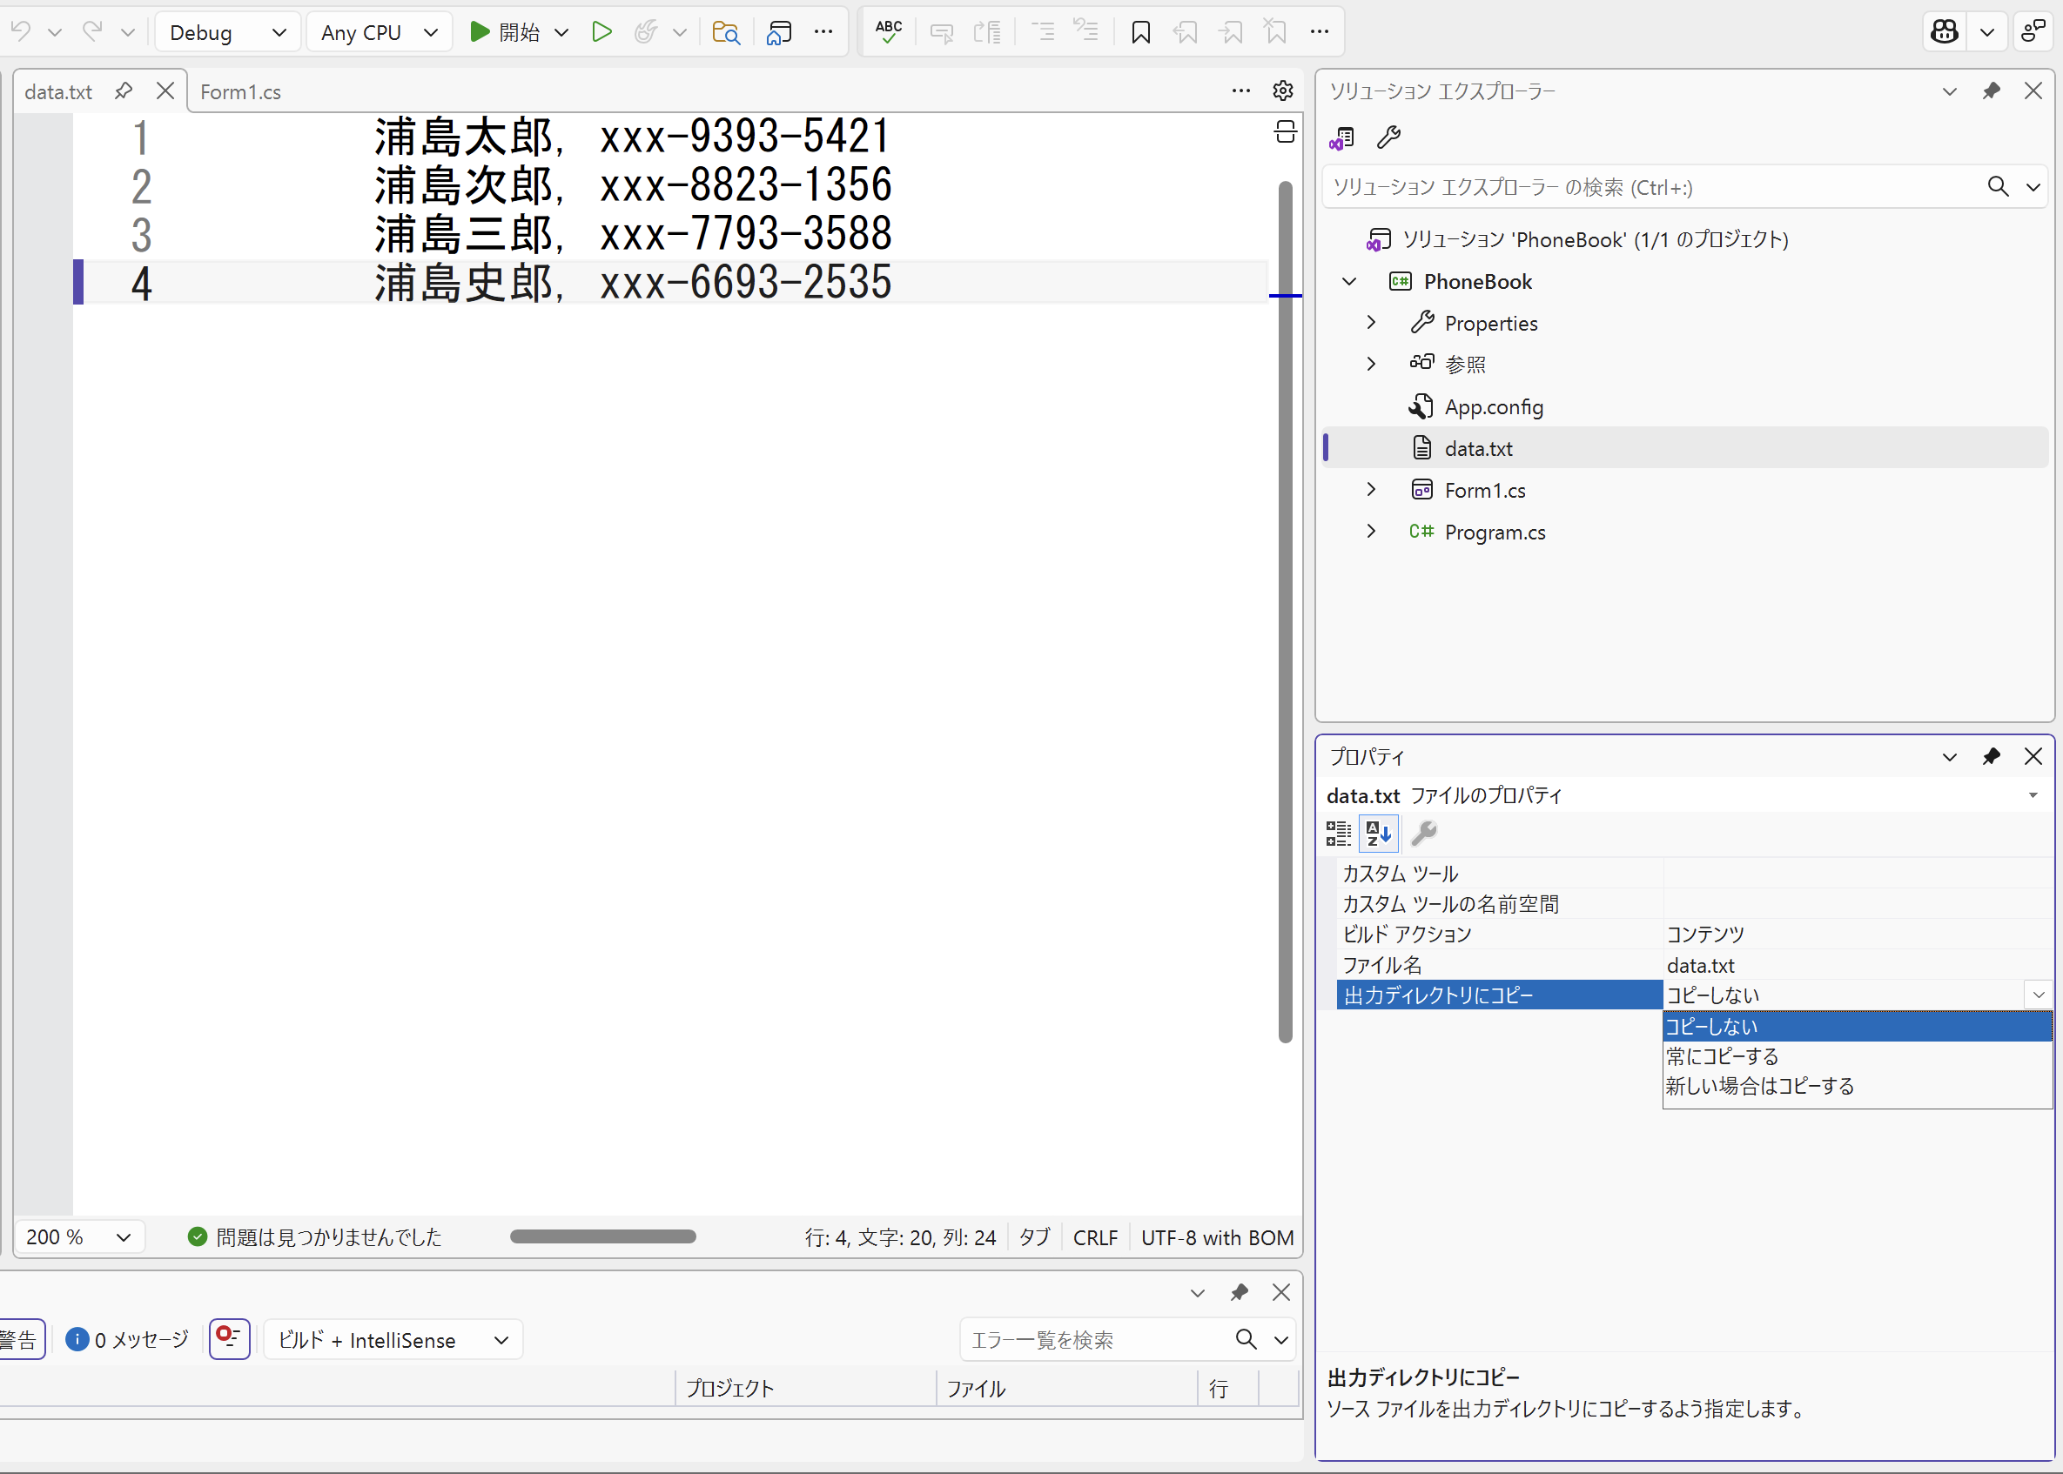The height and width of the screenshot is (1474, 2063).
Task: Click the bookmark toggle icon in toolbar
Action: coord(1140,33)
